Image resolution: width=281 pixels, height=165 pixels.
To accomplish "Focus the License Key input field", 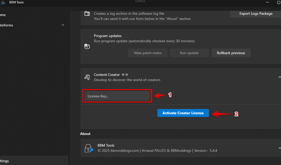I will pyautogui.click(x=117, y=96).
